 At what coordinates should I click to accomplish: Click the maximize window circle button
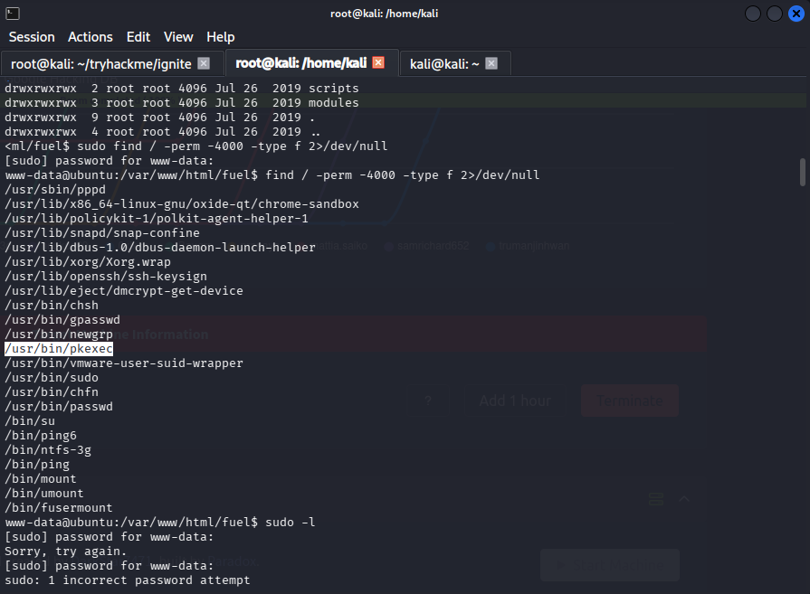coord(775,14)
